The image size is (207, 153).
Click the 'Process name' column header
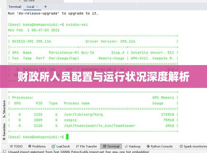(77, 103)
